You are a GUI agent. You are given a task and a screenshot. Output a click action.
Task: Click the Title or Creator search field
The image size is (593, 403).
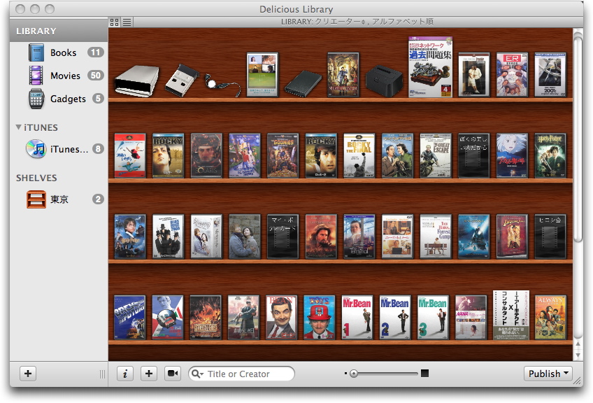click(x=241, y=374)
